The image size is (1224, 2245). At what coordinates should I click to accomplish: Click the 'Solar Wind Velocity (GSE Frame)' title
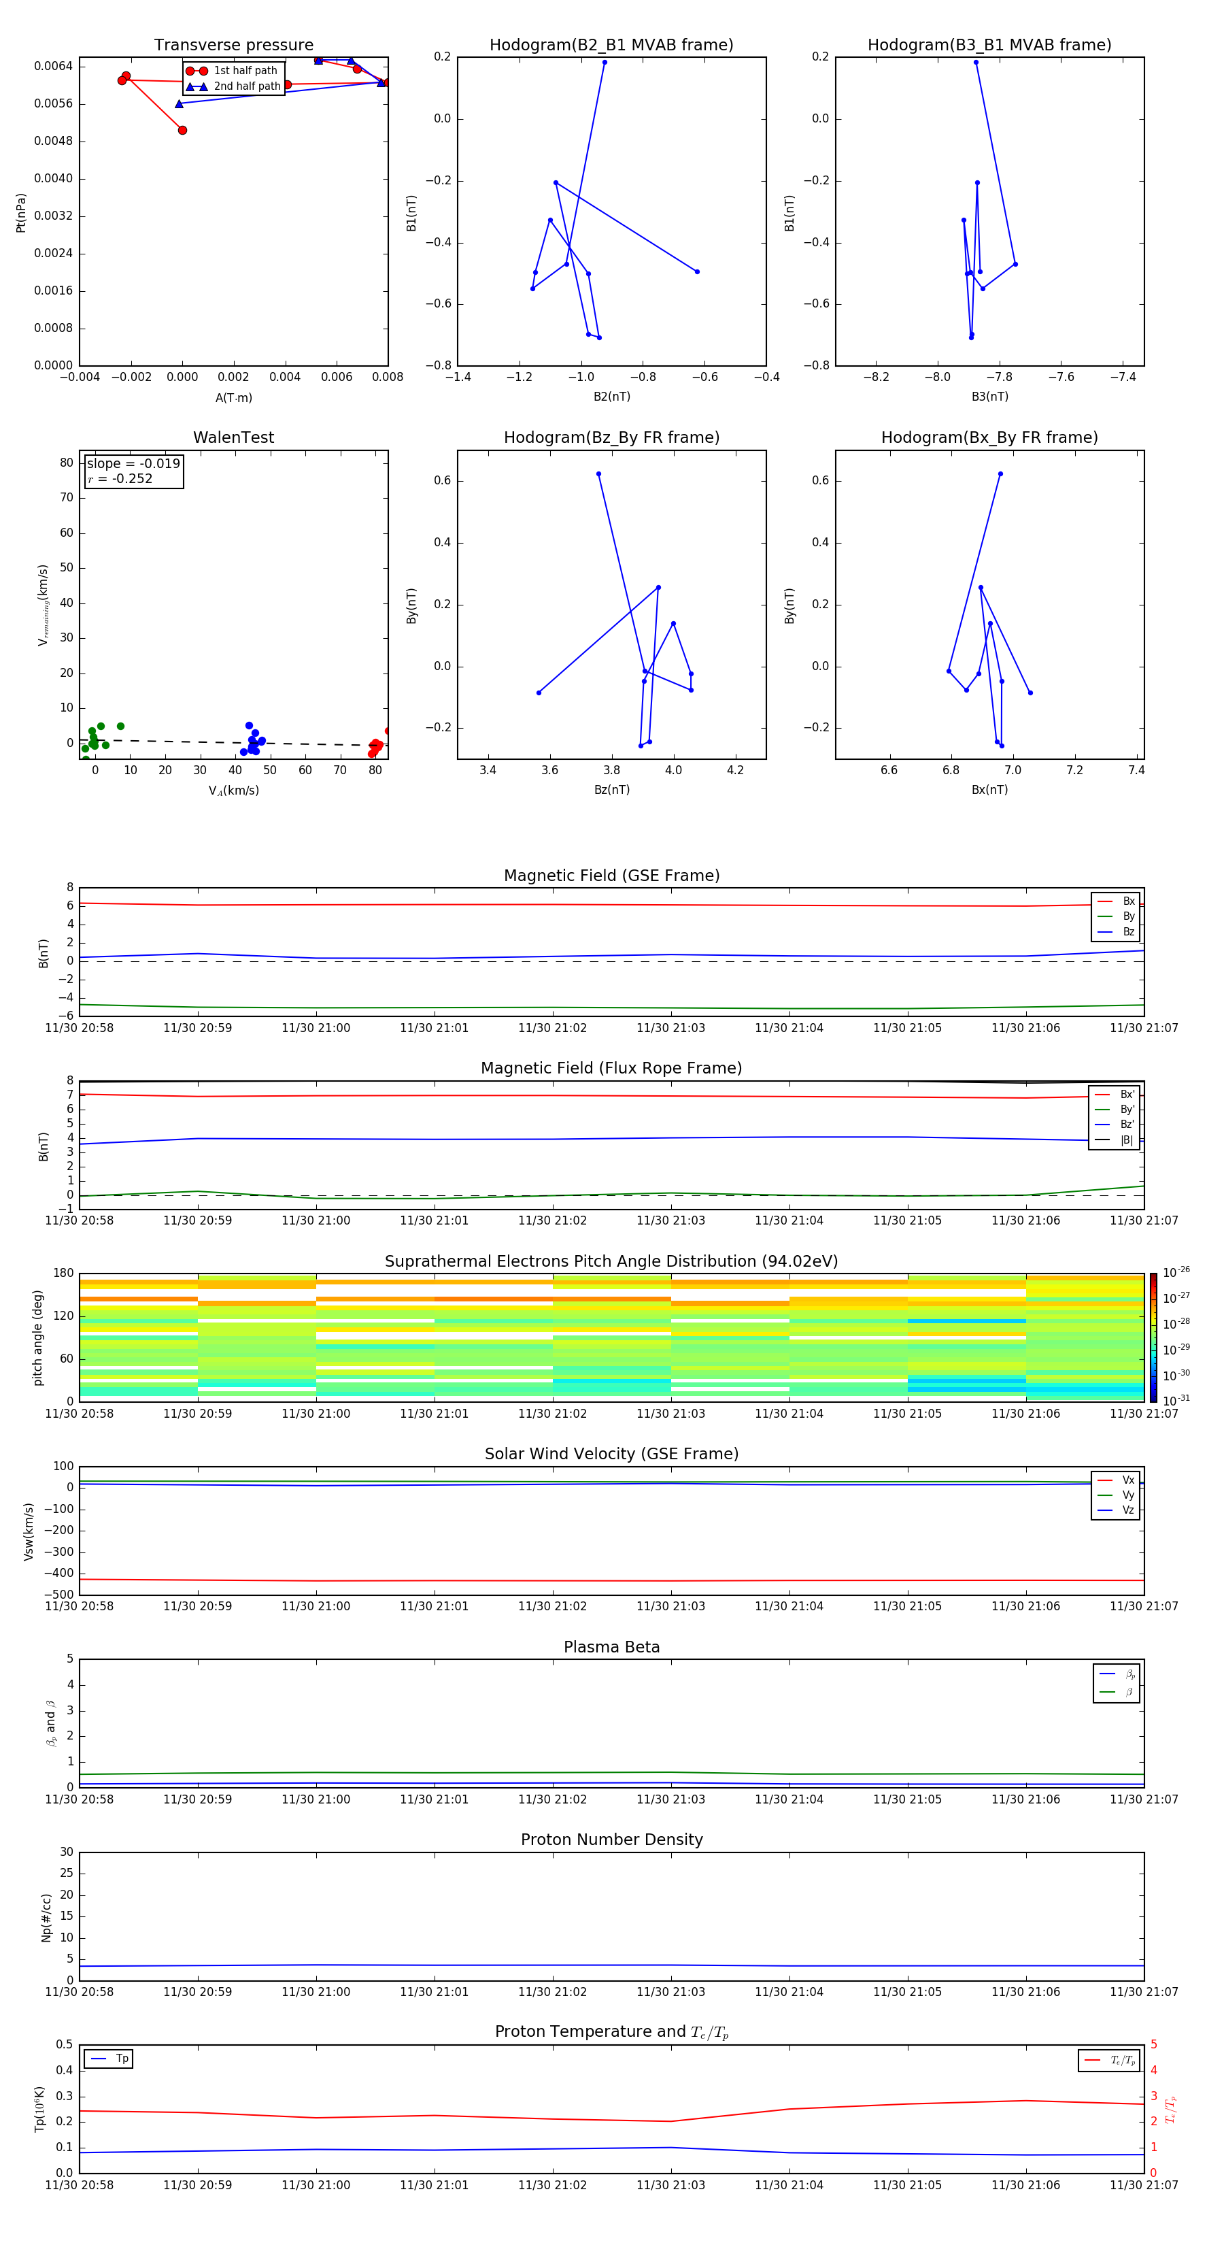[x=611, y=1454]
